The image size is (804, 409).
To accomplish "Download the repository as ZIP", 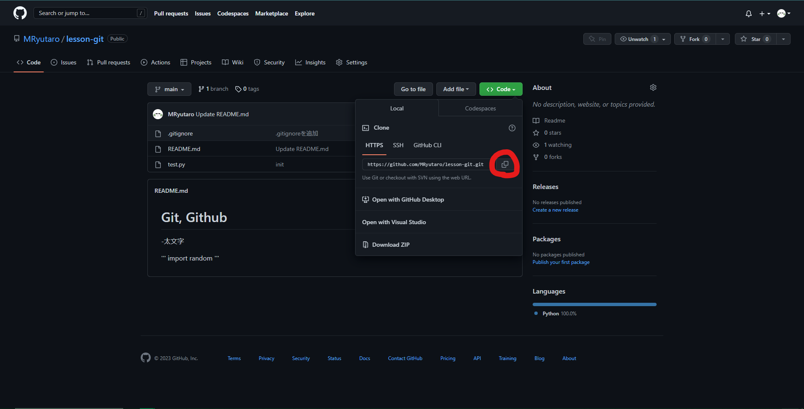I will (391, 245).
